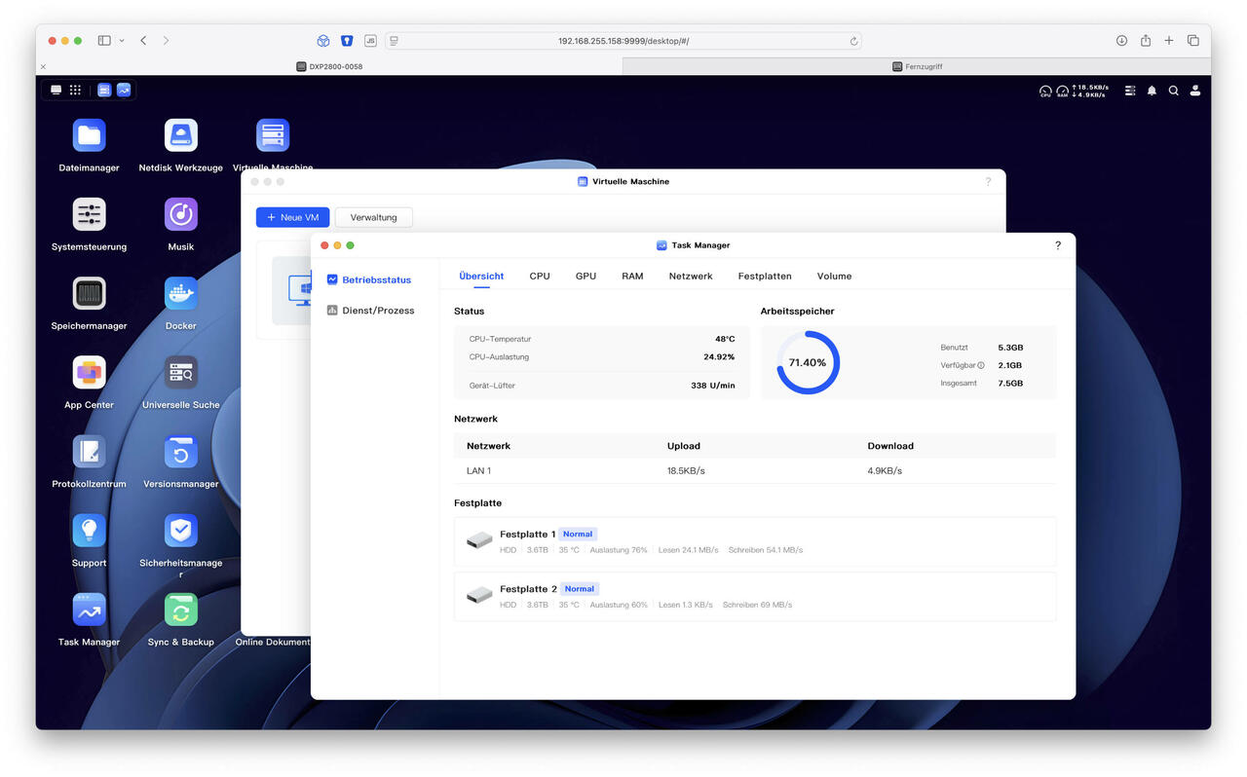The height and width of the screenshot is (777, 1247).
Task: Switch to the Festplatten tab
Action: 764,277
